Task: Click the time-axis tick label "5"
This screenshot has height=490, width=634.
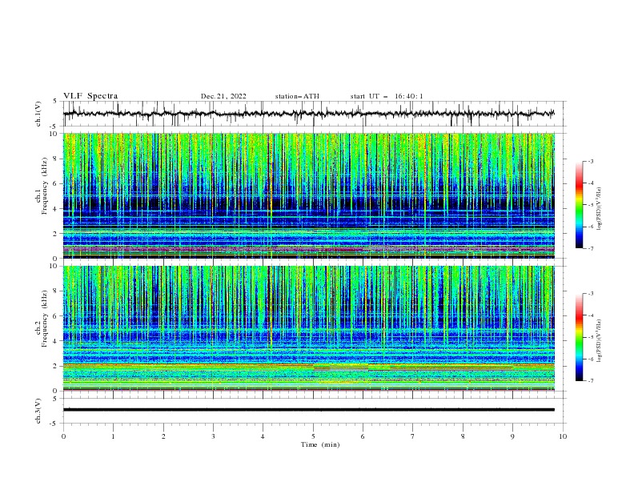Action: tap(313, 436)
